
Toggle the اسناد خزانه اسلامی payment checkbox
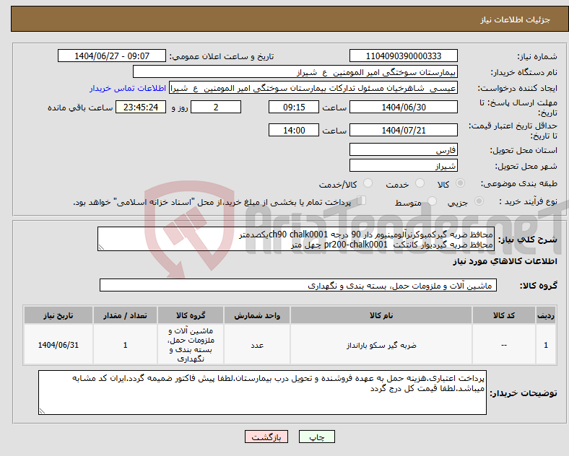(x=362, y=201)
